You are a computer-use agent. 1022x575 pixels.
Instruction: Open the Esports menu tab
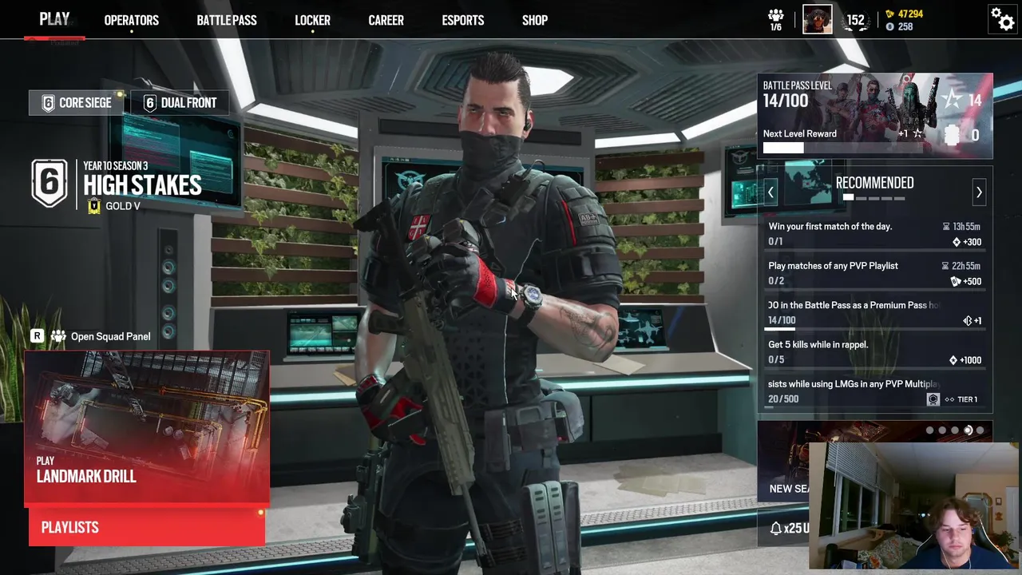tap(463, 20)
